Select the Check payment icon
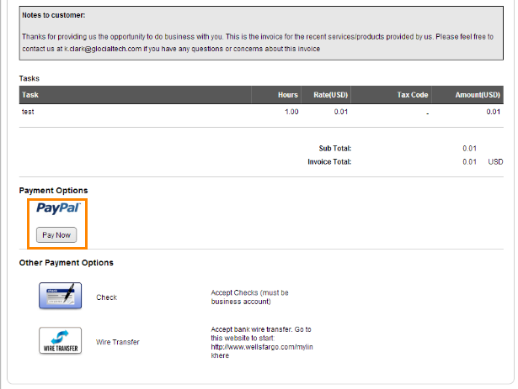 point(60,296)
